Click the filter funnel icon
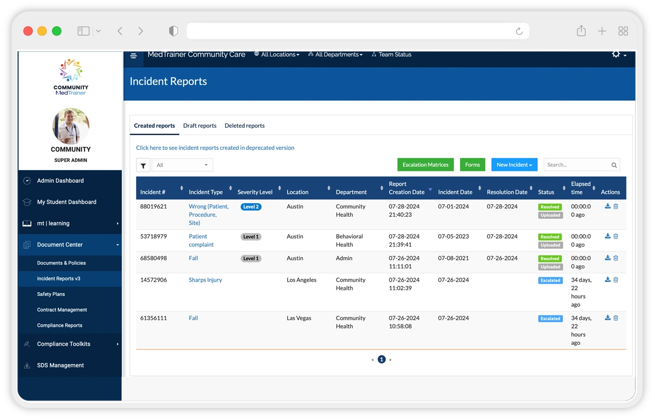This screenshot has width=655, height=419. pos(143,166)
